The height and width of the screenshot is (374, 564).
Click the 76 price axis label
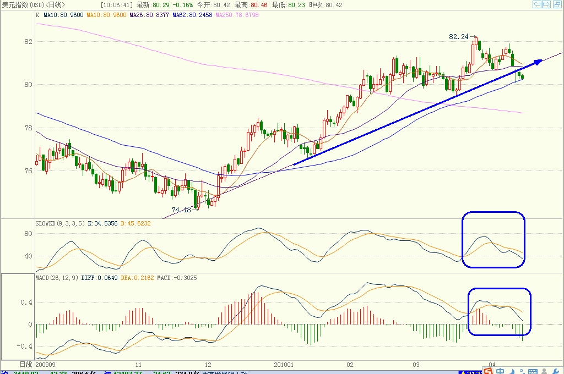[x=29, y=171]
